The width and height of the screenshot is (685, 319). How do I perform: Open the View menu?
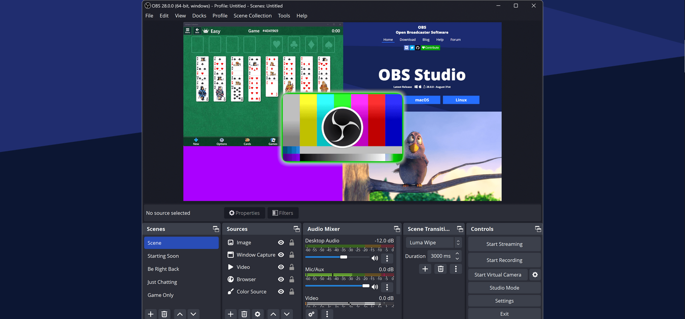(x=180, y=16)
